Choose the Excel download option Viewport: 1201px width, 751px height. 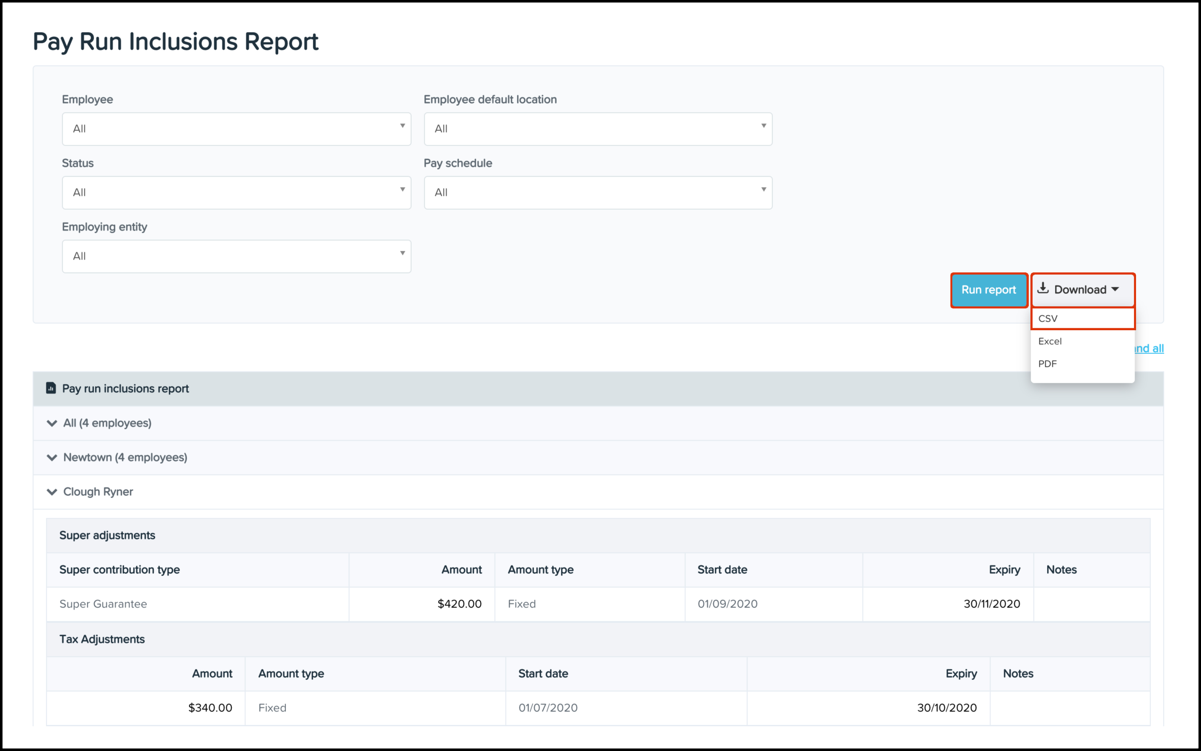click(x=1050, y=341)
